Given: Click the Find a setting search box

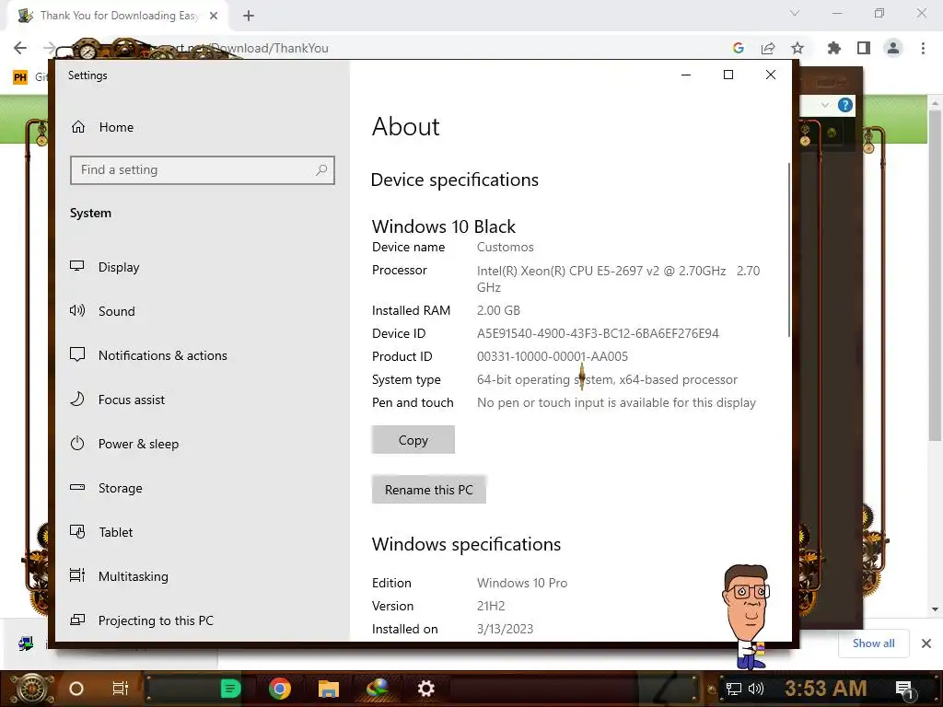Looking at the screenshot, I should click(202, 170).
